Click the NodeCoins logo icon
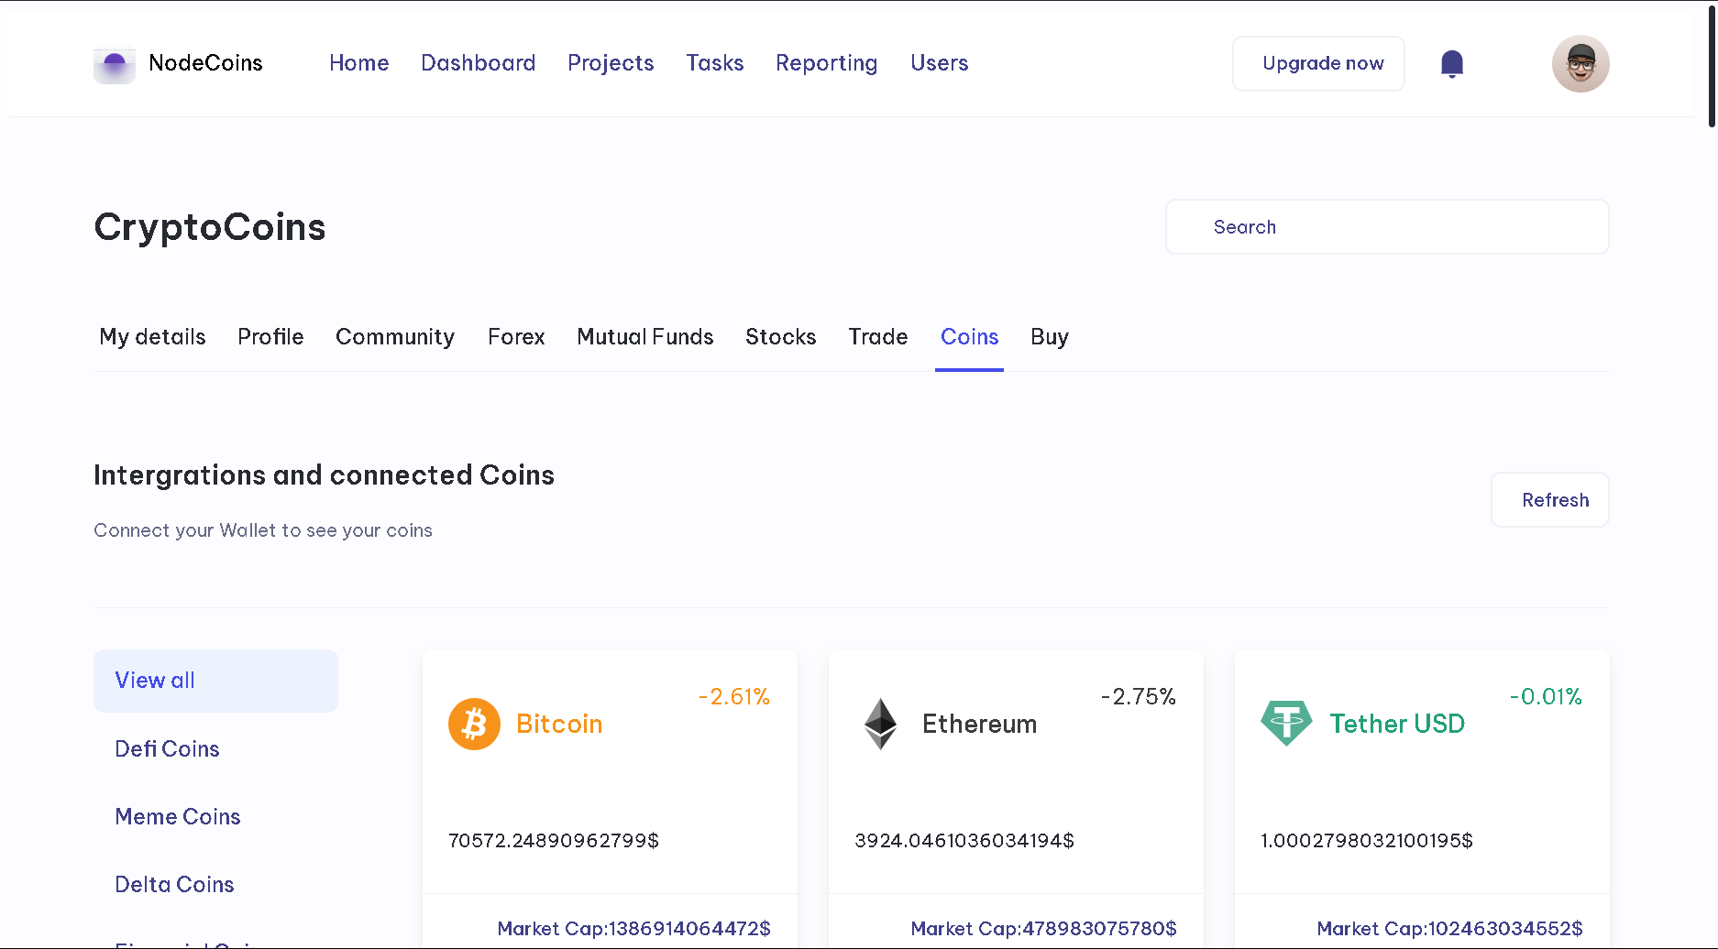This screenshot has width=1718, height=949. click(115, 65)
